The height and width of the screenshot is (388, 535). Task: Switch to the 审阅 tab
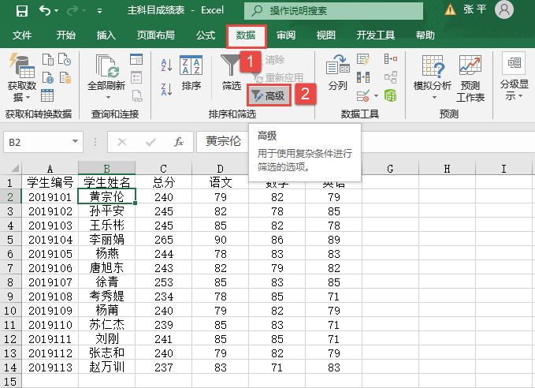point(286,35)
